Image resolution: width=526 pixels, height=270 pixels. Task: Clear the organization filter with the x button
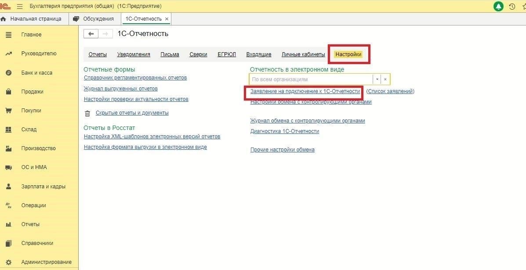click(385, 79)
